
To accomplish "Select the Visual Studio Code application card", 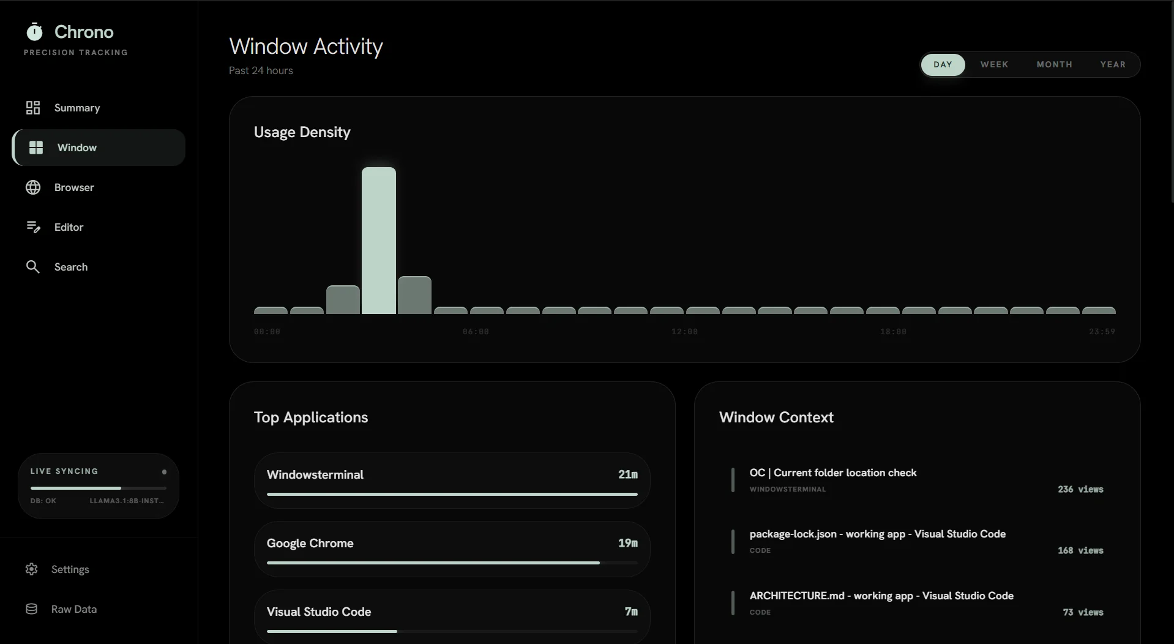I will [x=452, y=617].
